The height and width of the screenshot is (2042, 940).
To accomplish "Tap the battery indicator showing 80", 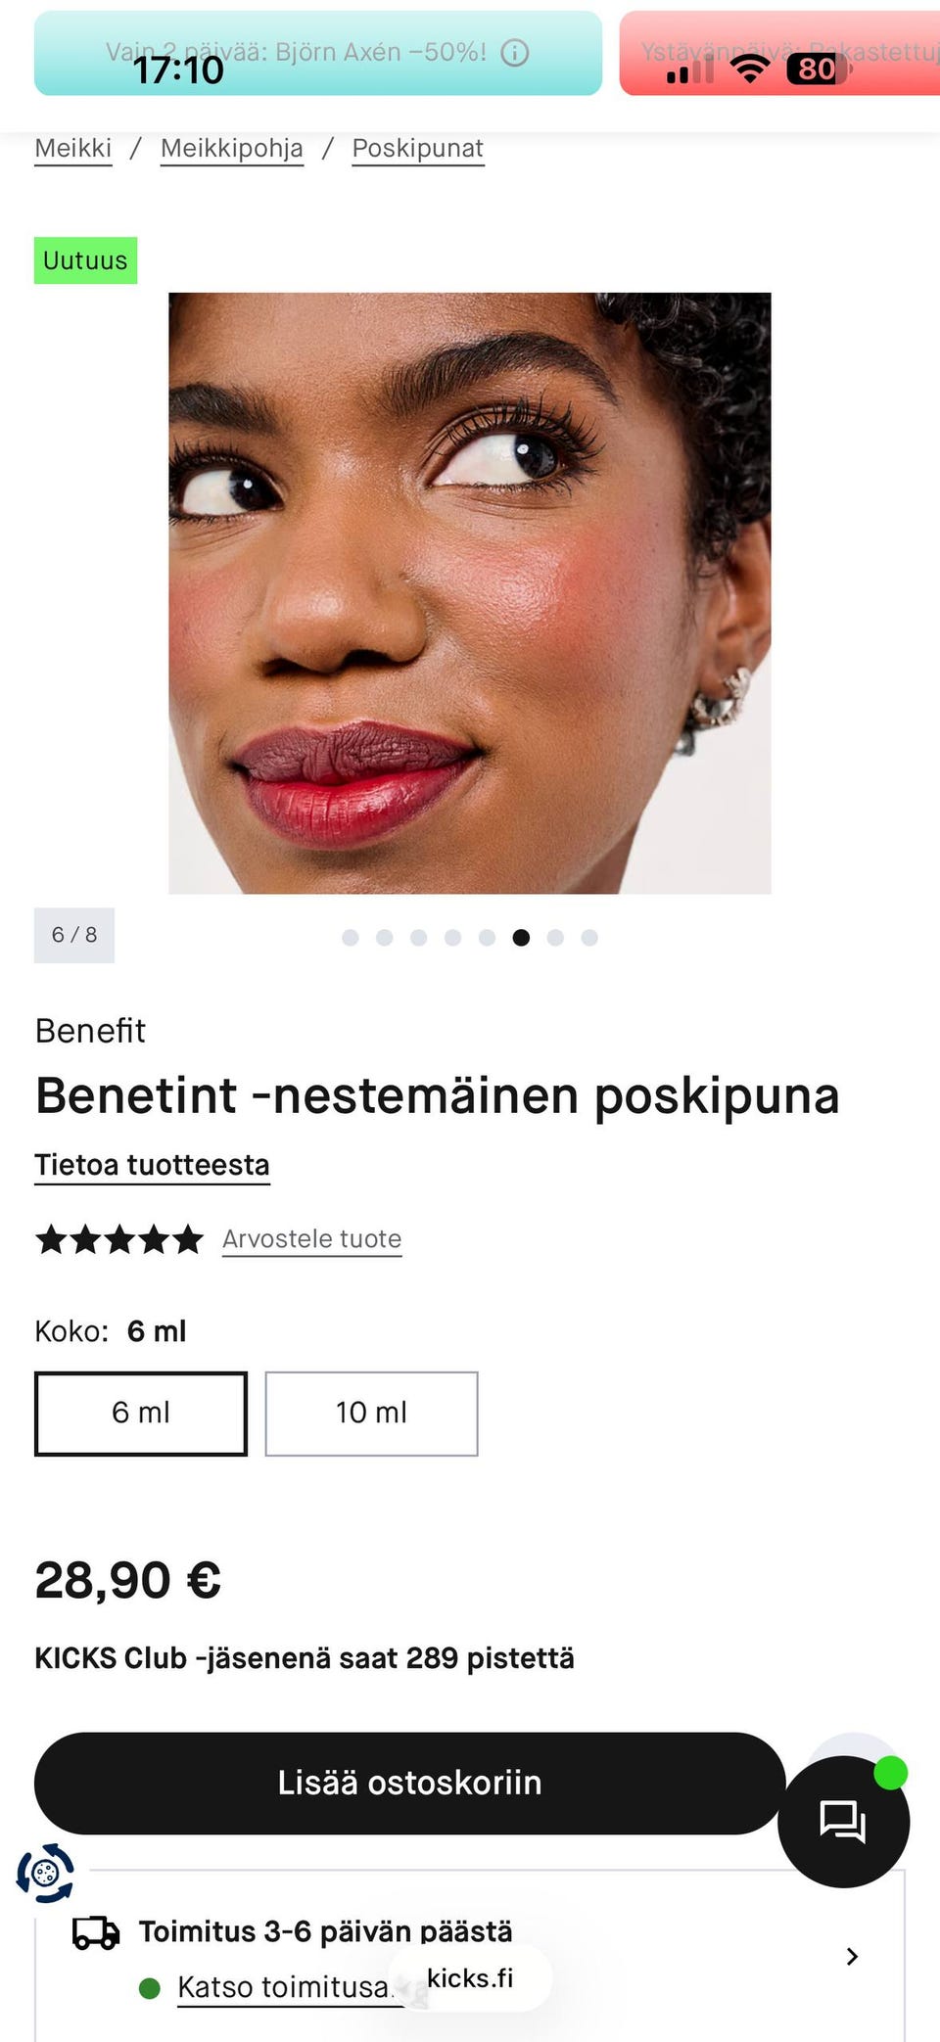I will 819,69.
